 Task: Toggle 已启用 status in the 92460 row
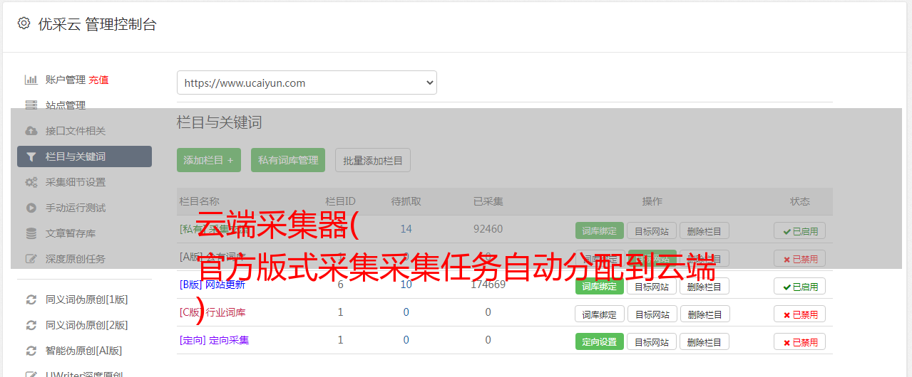800,230
